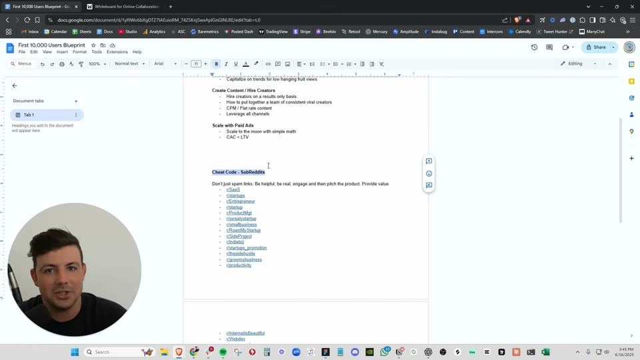Open the r/SaaS link
The height and width of the screenshot is (360, 640).
click(x=233, y=190)
